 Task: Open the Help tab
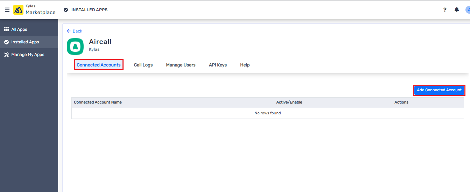click(245, 65)
